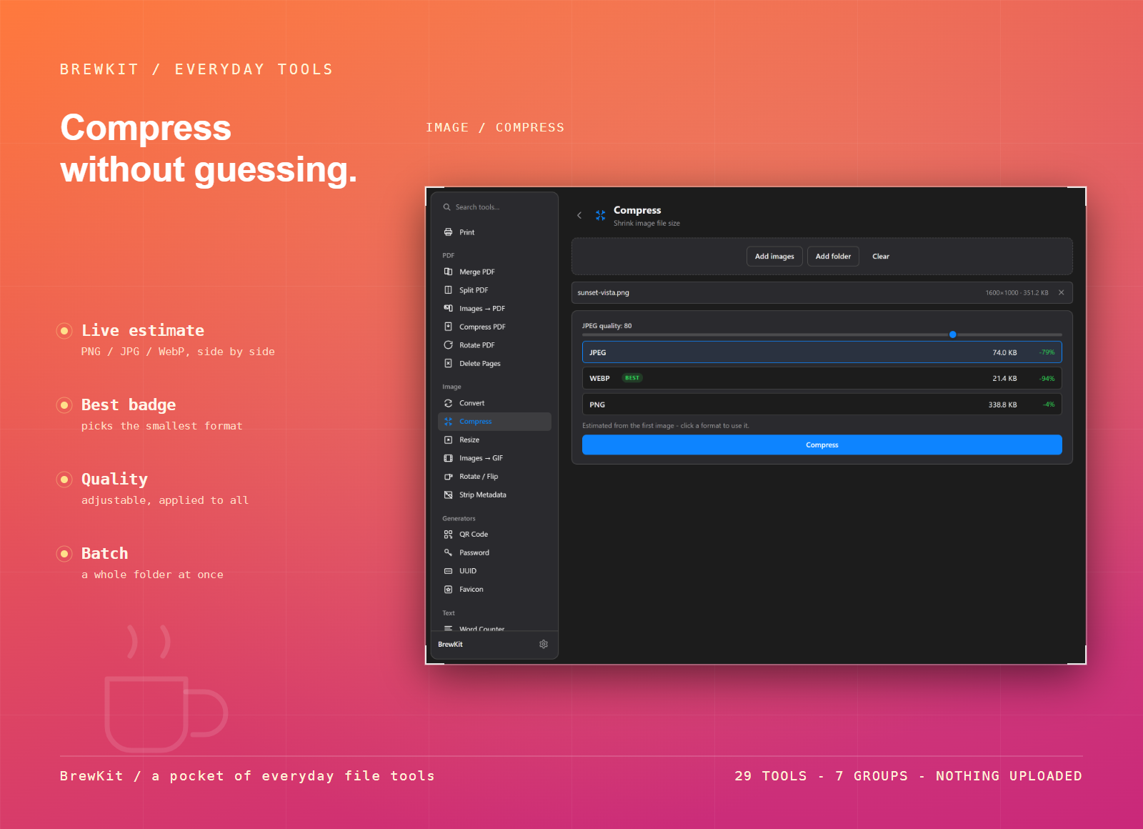Open BrewKit settings gear
The image size is (1143, 829).
(544, 644)
